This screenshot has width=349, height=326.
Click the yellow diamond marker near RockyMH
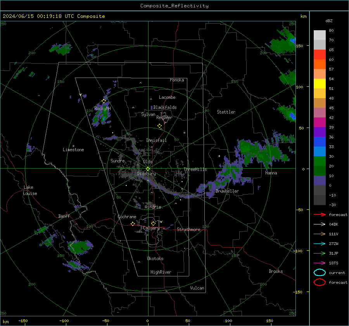(104, 101)
